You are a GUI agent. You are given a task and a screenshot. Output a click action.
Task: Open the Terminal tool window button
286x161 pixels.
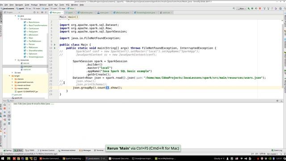click(99, 150)
